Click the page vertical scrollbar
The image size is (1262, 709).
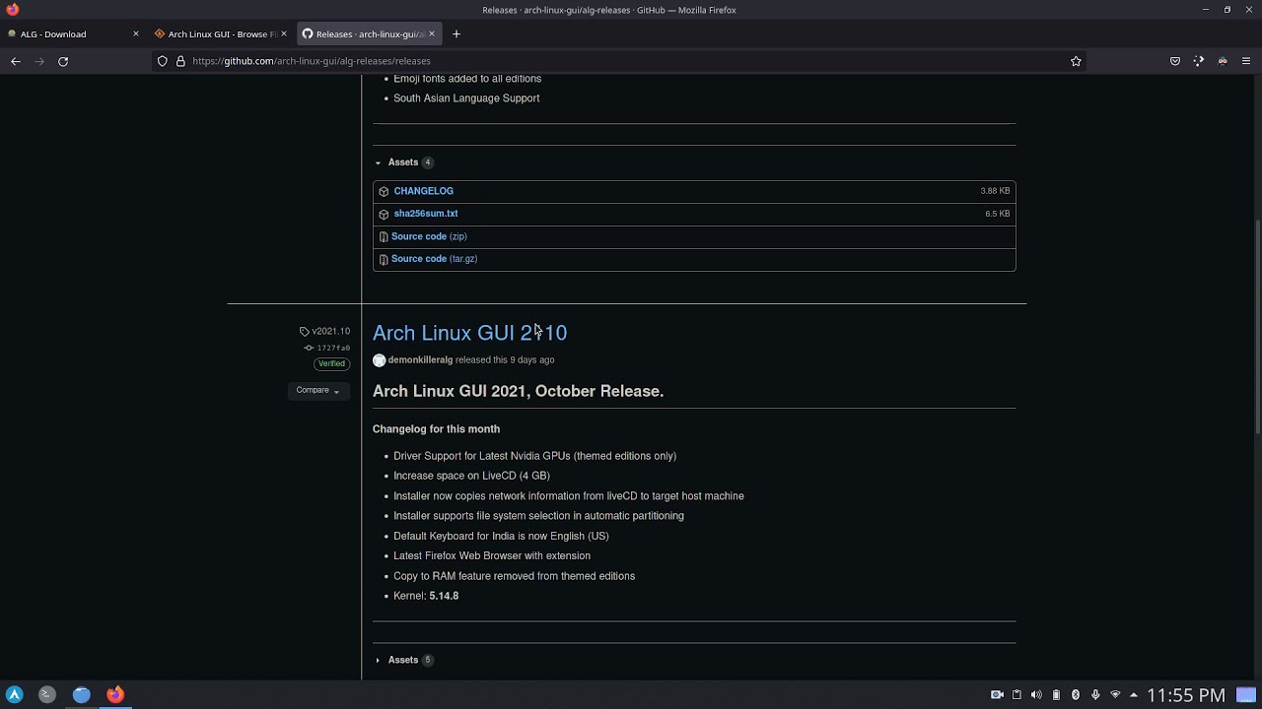(x=1257, y=325)
